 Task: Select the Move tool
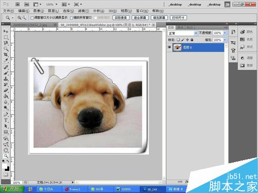click(x=6, y=31)
